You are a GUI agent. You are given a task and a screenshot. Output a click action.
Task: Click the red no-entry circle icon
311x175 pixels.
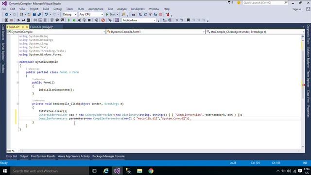[x=103, y=20]
